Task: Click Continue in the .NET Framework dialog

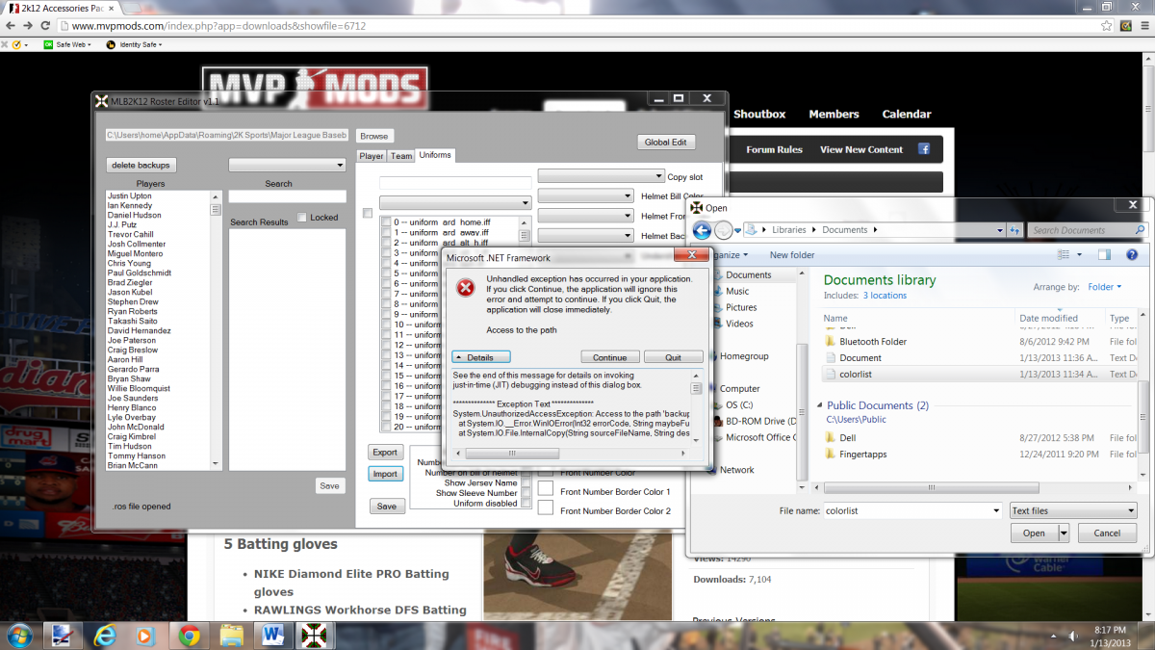Action: pyautogui.click(x=609, y=357)
